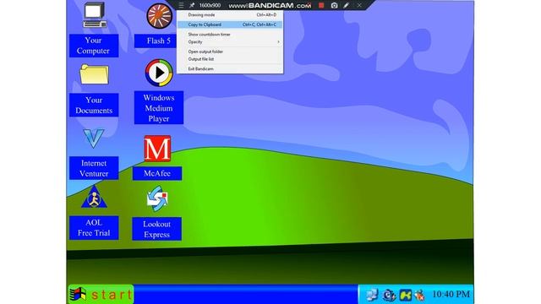Click the network computers tray icon
Viewport: 541px width, 304px height.
tap(372, 295)
